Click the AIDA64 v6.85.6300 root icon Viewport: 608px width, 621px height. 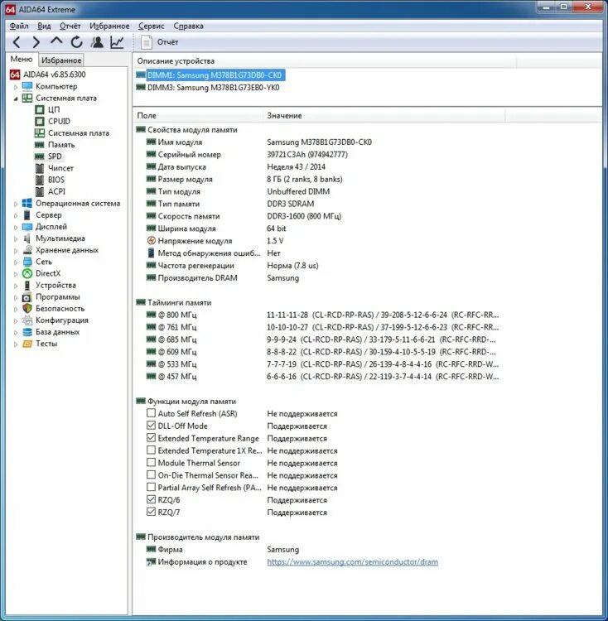tap(15, 75)
